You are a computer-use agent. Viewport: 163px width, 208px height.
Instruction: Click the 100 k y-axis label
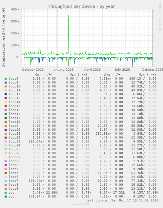click(x=15, y=45)
